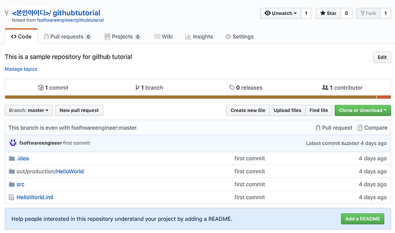Viewport: 395px width, 233px height.
Task: Click first commit message beside fsoftwareengineer
Action: coord(77,143)
